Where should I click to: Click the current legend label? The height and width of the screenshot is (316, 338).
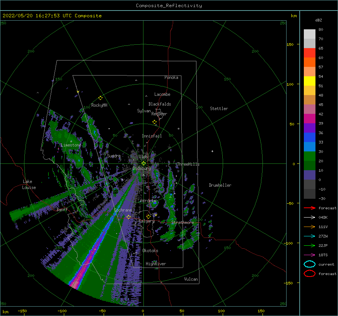tap(326, 264)
